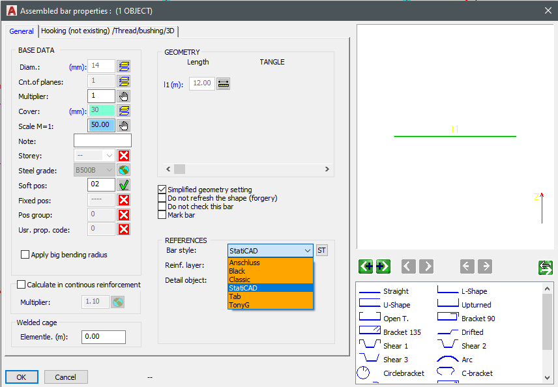Click the geometry scrollbar right arrow

[x=327, y=169]
